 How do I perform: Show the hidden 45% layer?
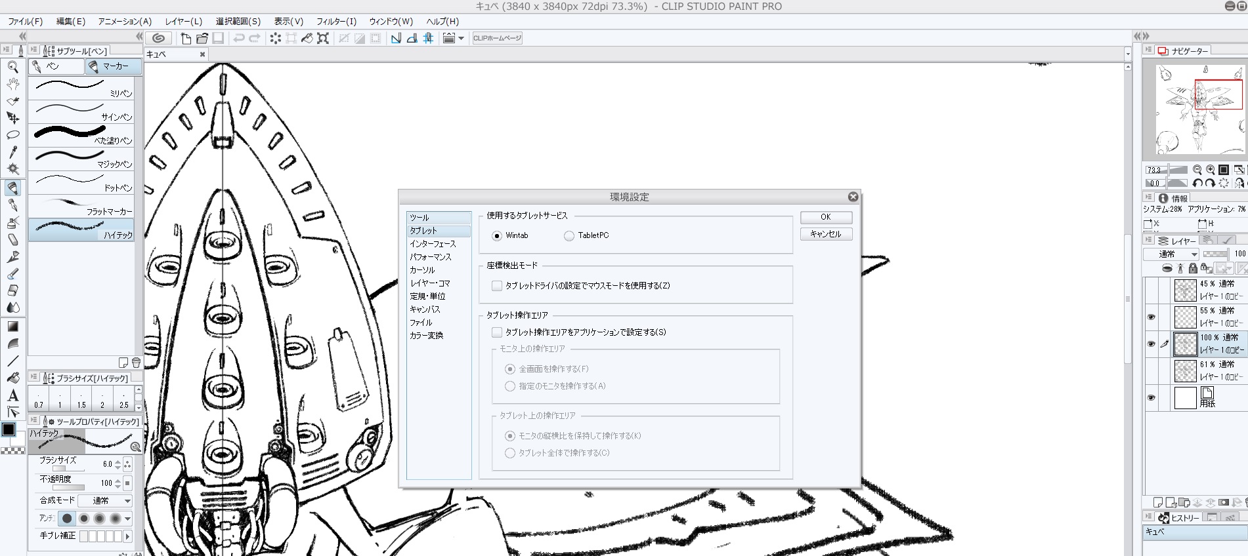click(x=1151, y=290)
